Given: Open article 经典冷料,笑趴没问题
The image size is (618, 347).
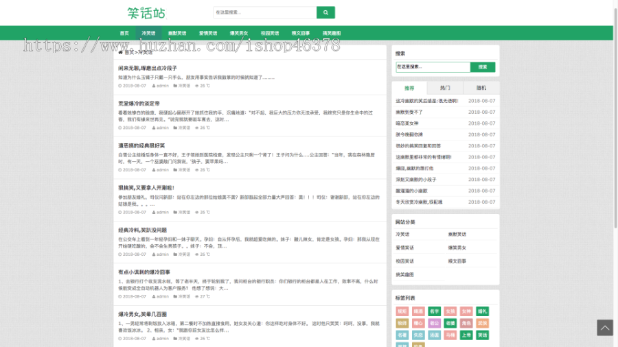Looking at the screenshot, I should click(x=142, y=230).
